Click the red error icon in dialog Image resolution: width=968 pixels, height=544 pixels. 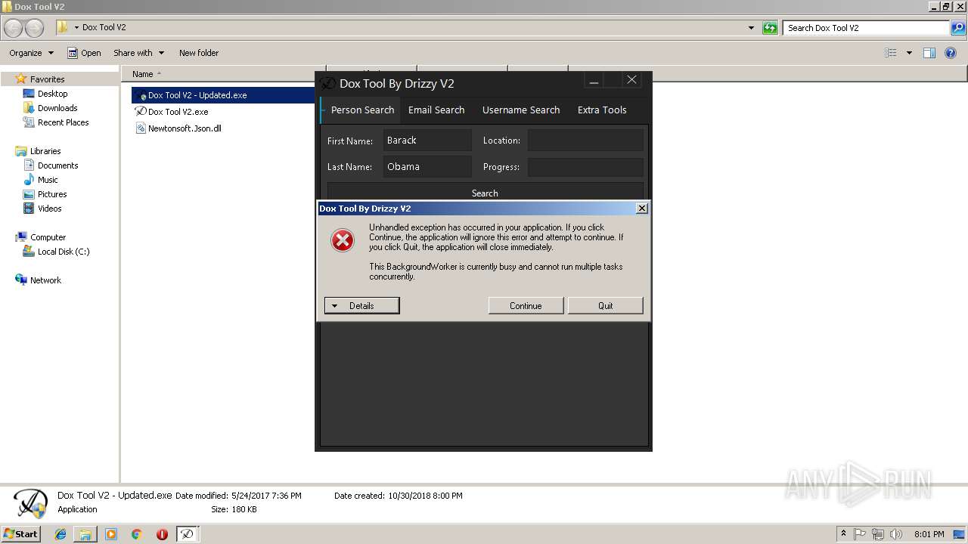(x=343, y=240)
